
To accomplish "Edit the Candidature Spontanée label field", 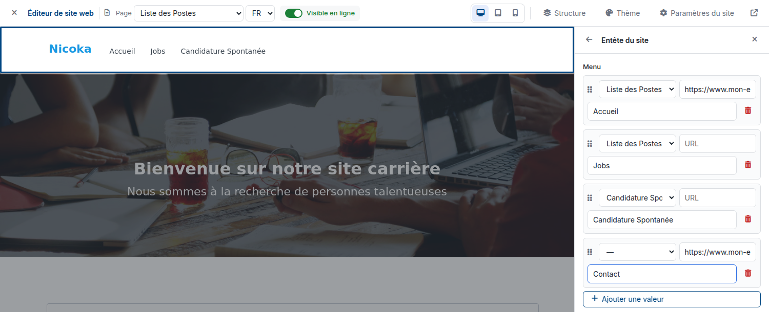I will point(662,219).
